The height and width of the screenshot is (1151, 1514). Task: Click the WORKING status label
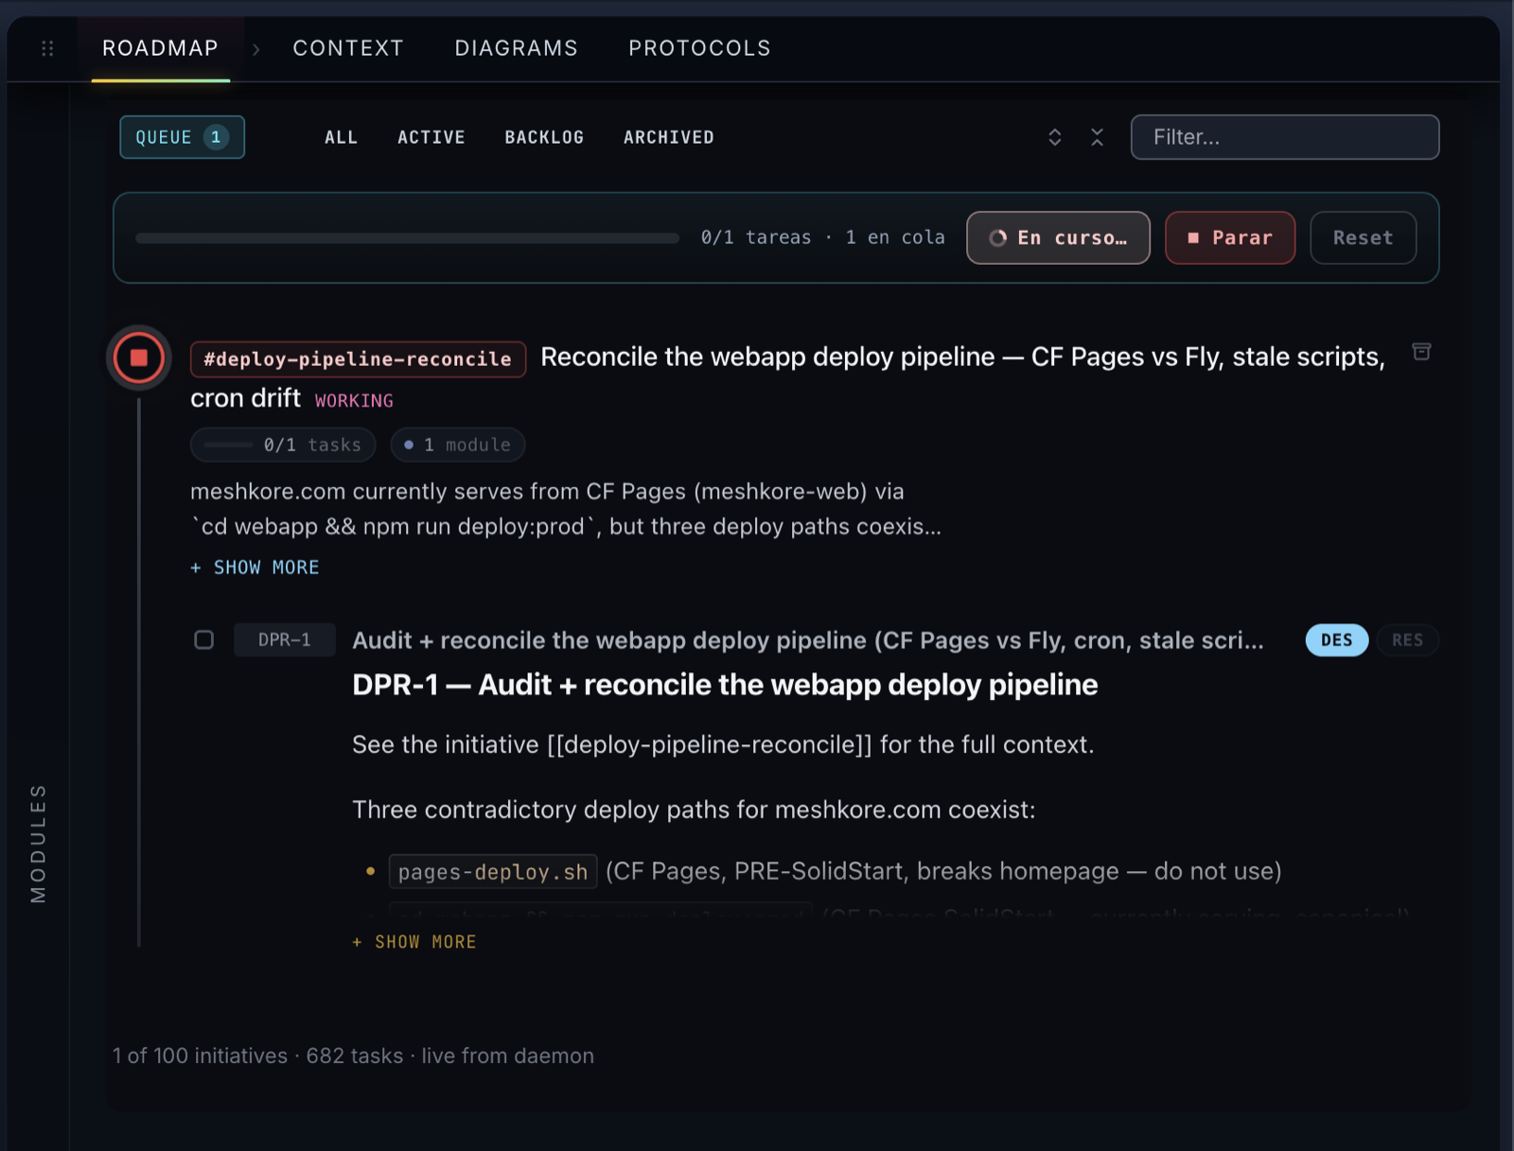point(354,400)
